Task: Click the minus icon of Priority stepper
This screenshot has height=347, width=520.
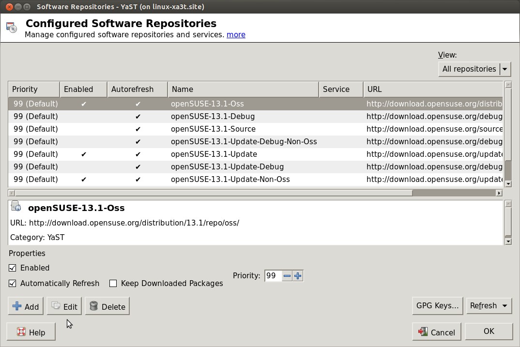Action: (287, 276)
